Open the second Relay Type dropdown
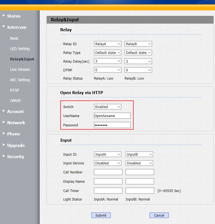 tap(138, 53)
